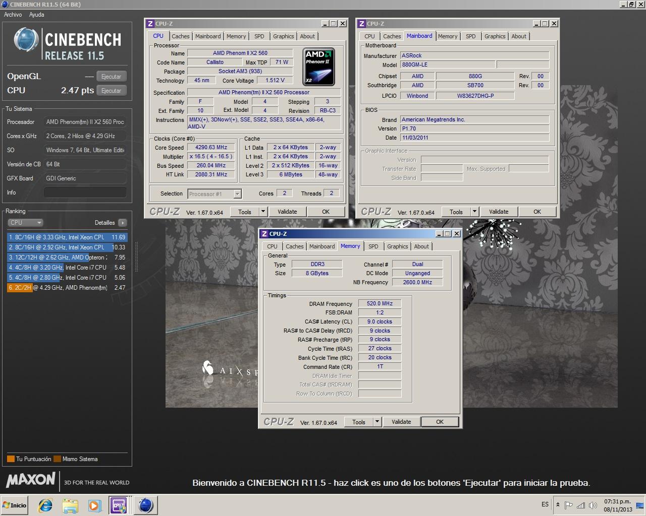The height and width of the screenshot is (516, 646).
Task: Click the CPU-Z title icon of Mainboard window
Action: [361, 24]
